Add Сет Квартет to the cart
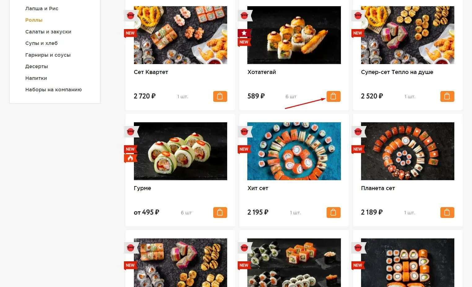472x287 pixels. click(x=220, y=96)
